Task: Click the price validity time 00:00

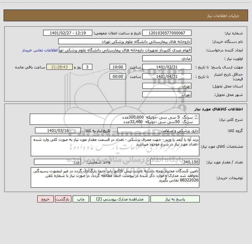Action: [117, 76]
